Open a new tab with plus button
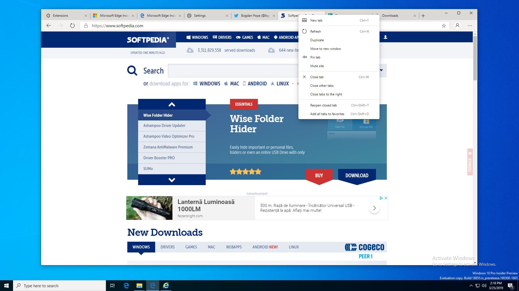This screenshot has height=291, width=519. (423, 16)
